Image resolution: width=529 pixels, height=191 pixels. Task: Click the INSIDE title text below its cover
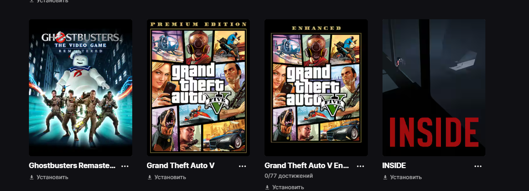(394, 166)
